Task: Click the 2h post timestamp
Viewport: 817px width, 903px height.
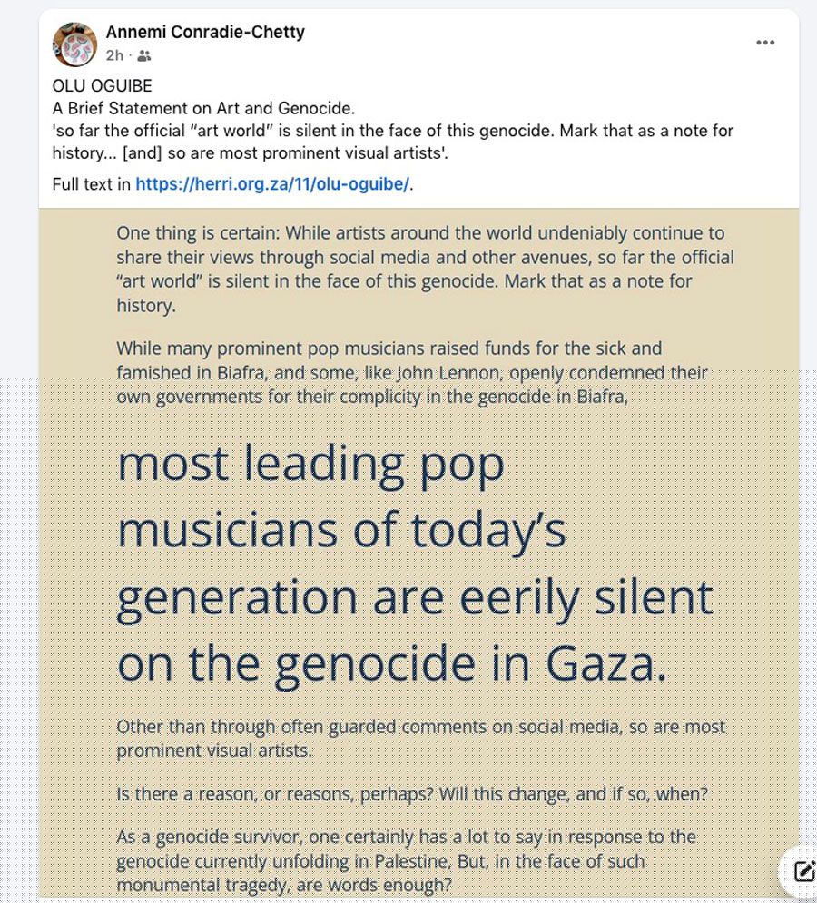Action: point(113,56)
